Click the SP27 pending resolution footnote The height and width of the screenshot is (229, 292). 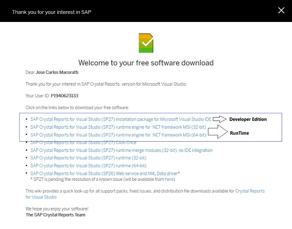click(103, 179)
